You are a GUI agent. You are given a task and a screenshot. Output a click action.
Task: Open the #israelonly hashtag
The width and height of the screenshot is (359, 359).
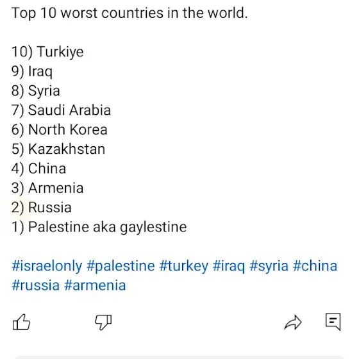point(47,266)
